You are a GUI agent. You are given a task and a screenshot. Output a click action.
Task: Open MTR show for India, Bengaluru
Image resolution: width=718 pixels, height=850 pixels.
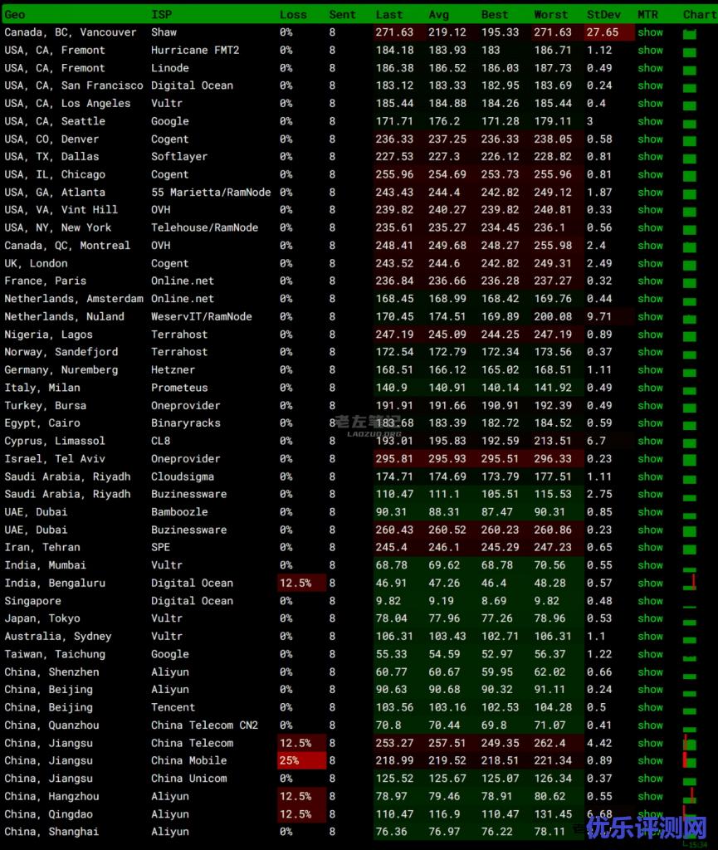tap(650, 584)
